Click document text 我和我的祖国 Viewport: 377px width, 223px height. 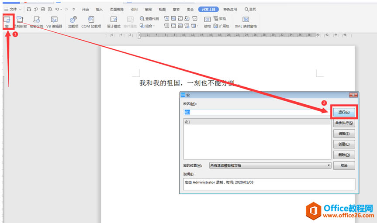click(x=159, y=83)
